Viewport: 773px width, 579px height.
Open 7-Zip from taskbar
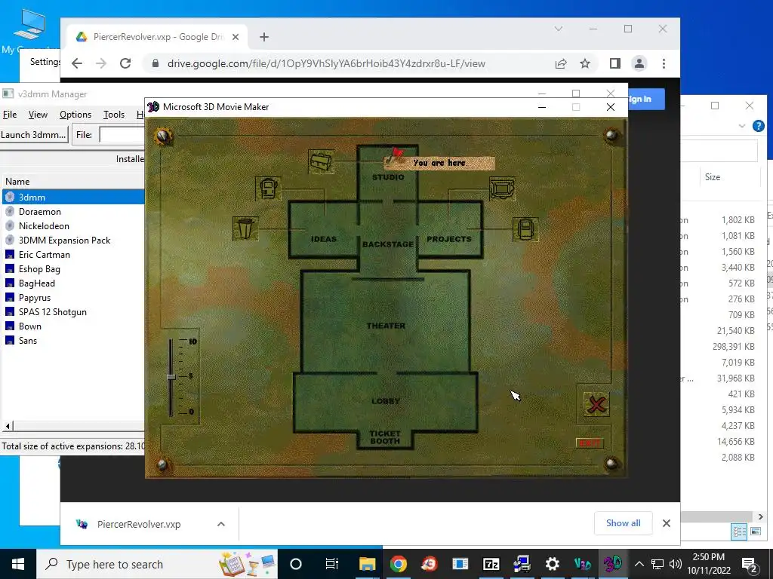point(491,564)
